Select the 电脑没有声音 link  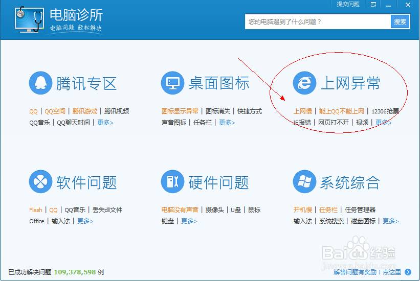pos(180,210)
